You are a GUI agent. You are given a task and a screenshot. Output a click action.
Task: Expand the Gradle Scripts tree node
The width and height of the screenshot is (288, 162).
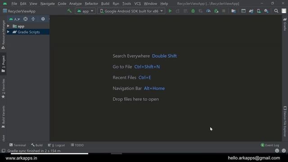point(8,32)
